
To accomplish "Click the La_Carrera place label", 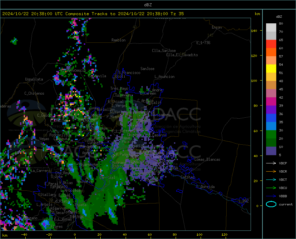I will [x=40, y=171].
